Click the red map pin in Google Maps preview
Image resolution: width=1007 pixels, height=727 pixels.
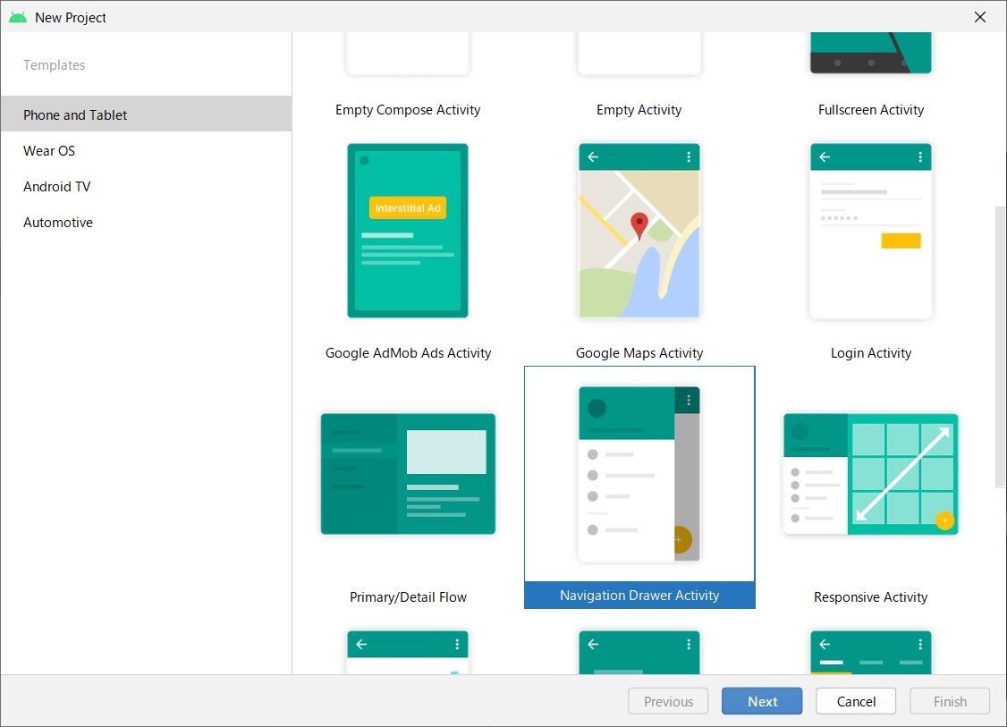[x=639, y=225]
